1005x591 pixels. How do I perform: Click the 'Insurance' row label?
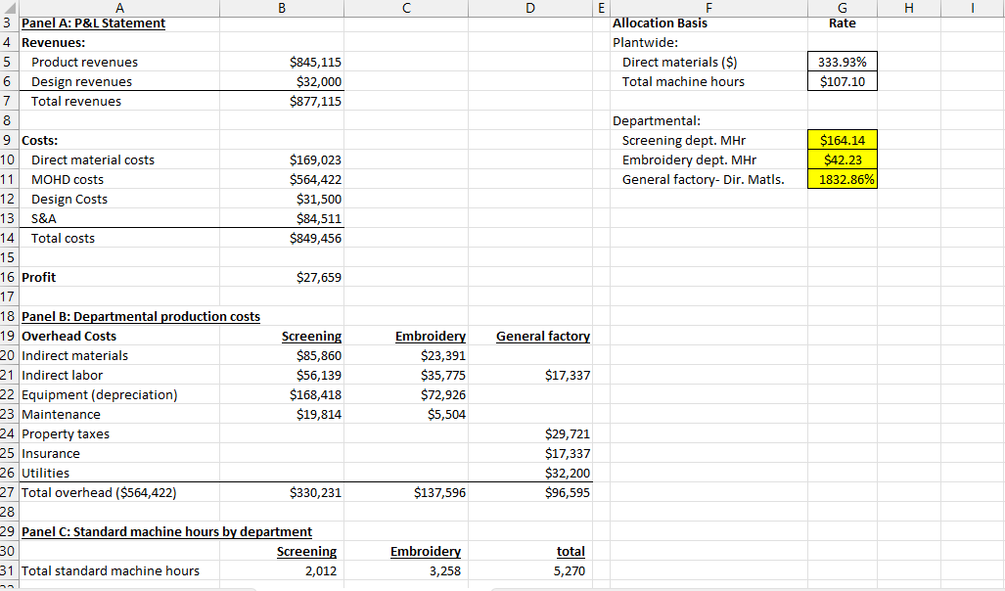coord(51,454)
